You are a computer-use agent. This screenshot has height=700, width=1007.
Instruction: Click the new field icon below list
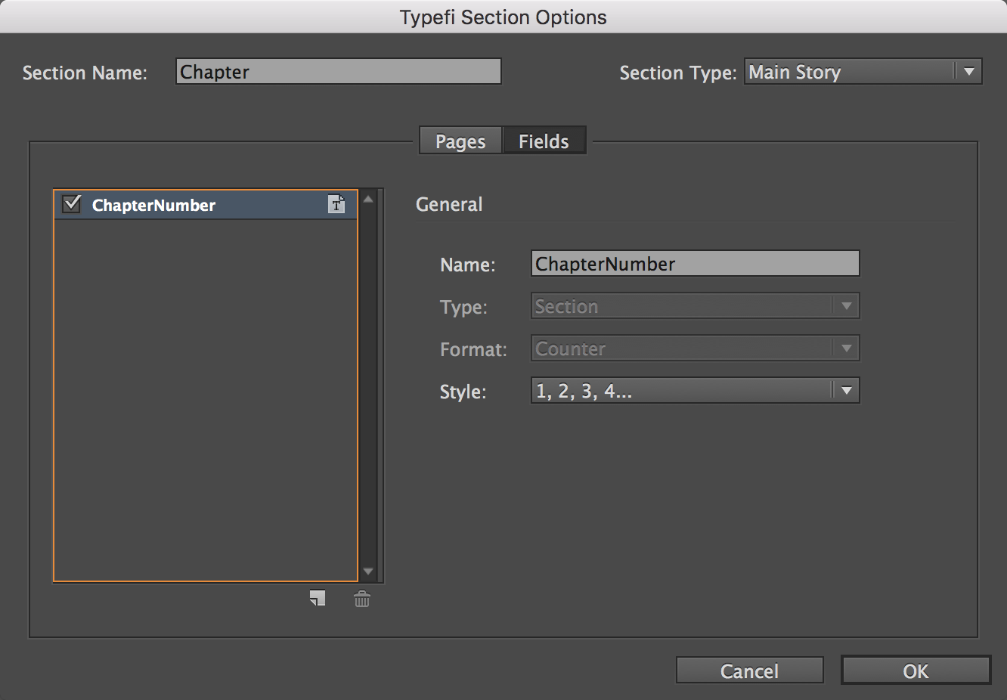tap(318, 599)
